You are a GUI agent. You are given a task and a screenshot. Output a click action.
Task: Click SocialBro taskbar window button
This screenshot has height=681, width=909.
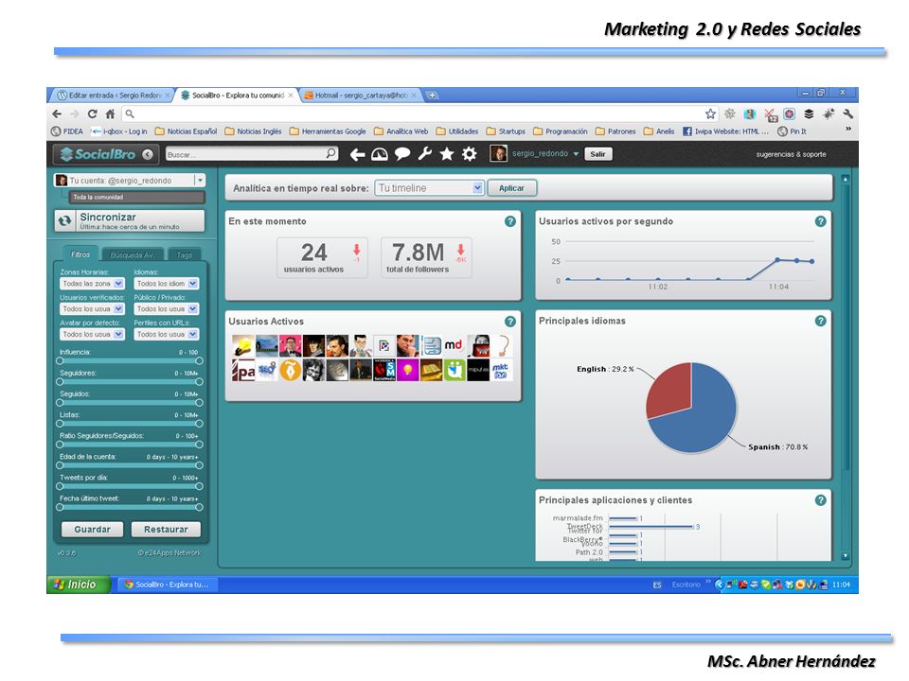(169, 585)
